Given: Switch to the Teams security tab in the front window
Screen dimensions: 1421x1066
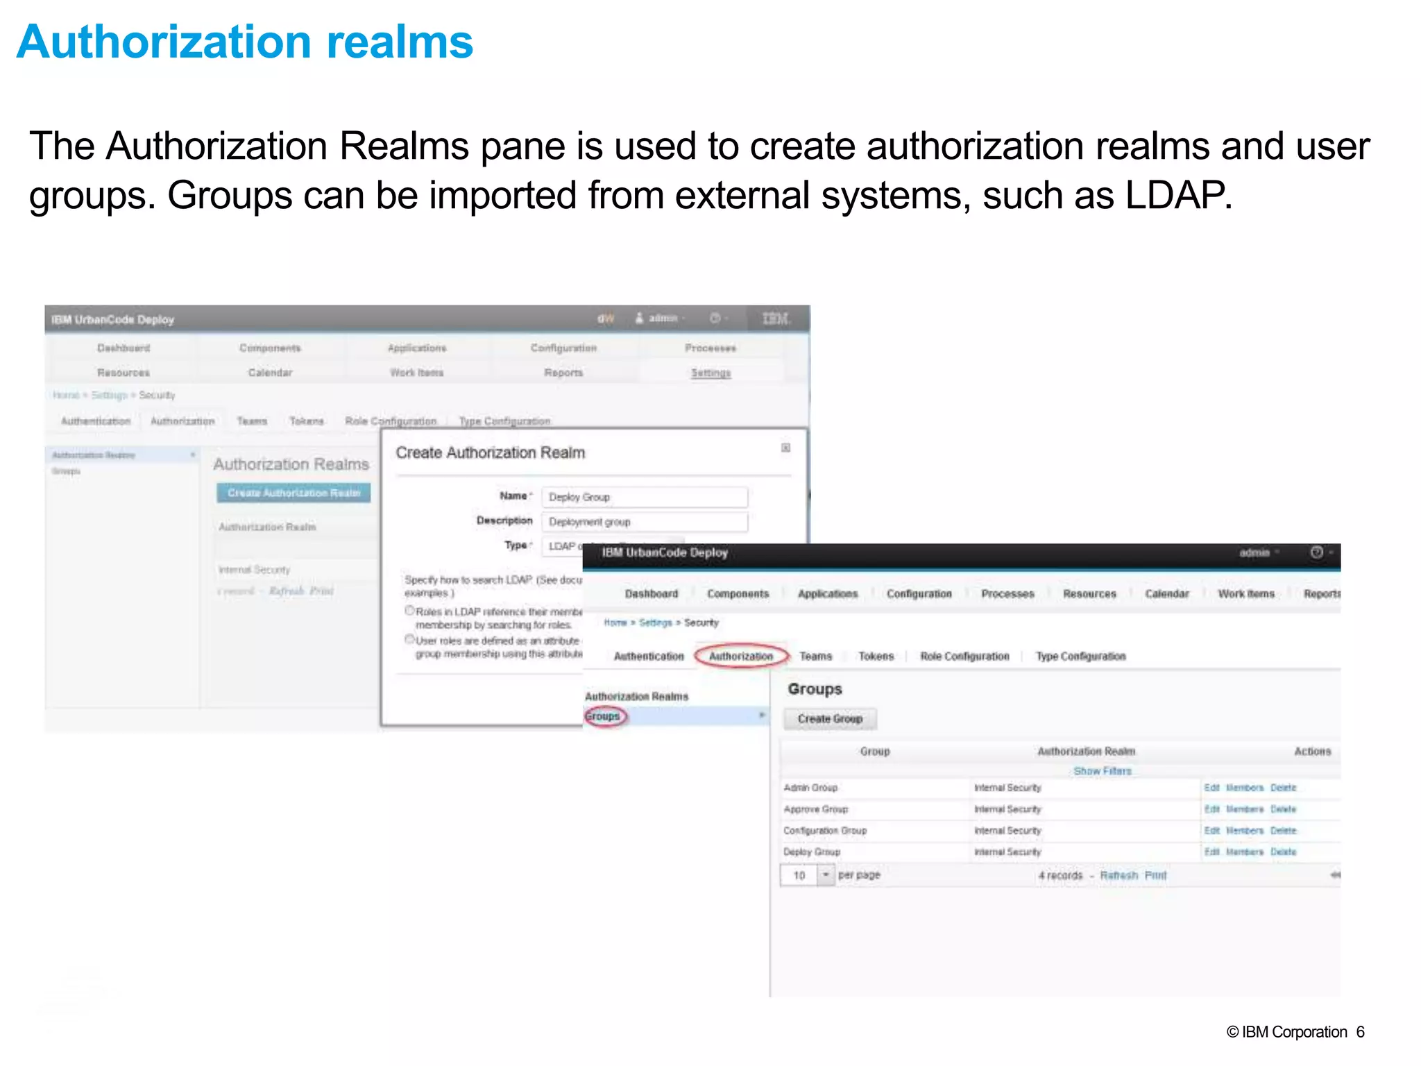Looking at the screenshot, I should pyautogui.click(x=815, y=656).
